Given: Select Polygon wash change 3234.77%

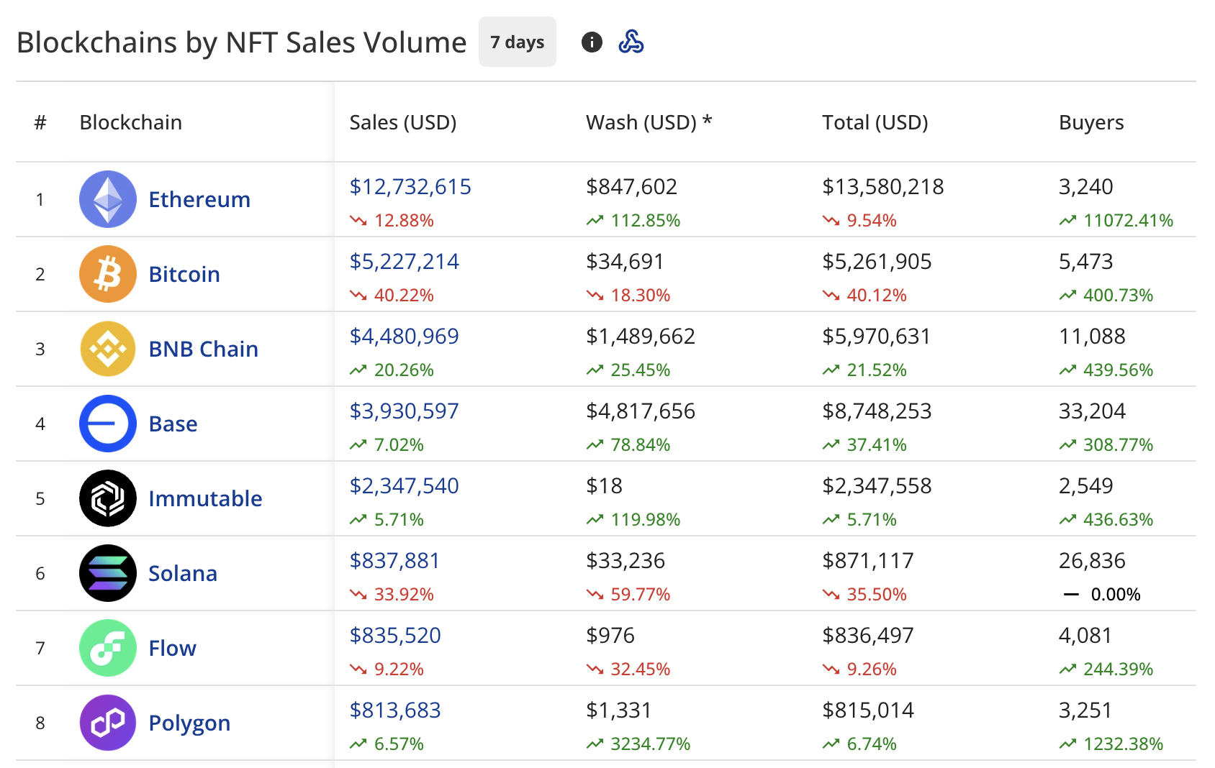Looking at the screenshot, I should pos(651,744).
